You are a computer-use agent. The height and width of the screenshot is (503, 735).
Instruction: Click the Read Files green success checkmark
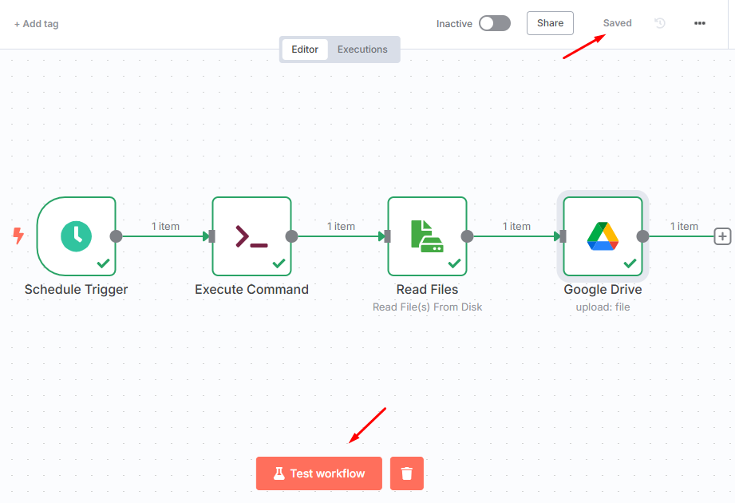(454, 263)
